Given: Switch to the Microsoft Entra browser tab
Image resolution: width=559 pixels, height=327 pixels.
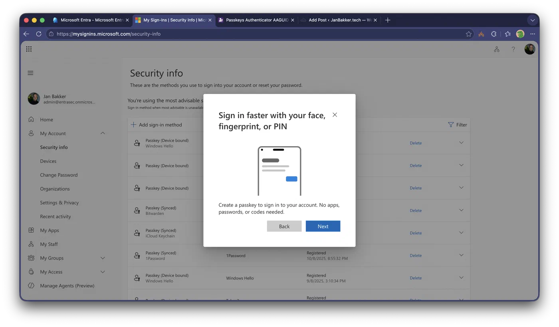Looking at the screenshot, I should point(91,20).
